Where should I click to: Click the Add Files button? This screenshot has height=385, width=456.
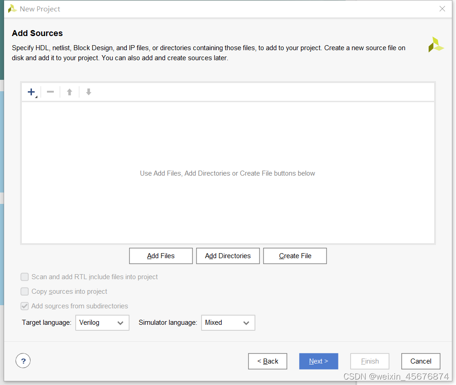(161, 256)
